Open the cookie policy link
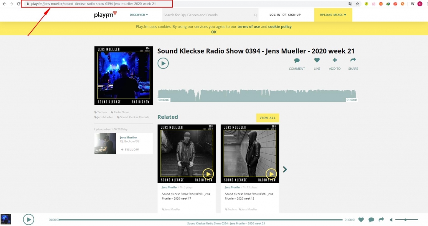428x226 pixels. point(280,26)
